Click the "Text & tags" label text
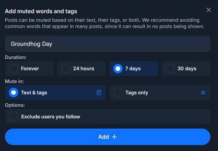218x151 pixels. point(34,93)
